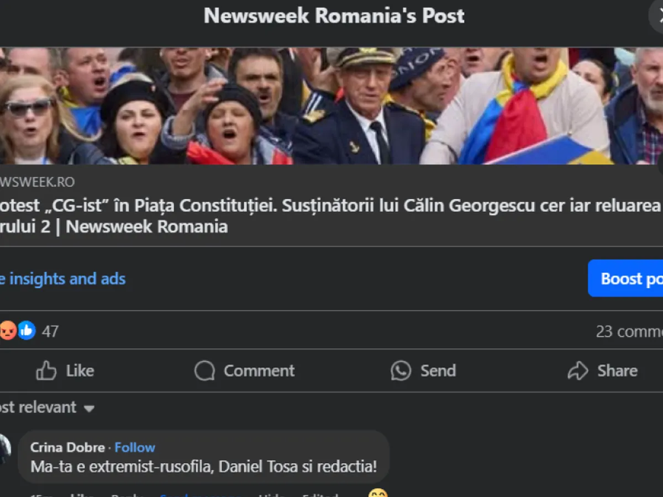This screenshot has width=663, height=497.
Task: Expand the Most relevant sorting dropdown arrow
Action: click(89, 409)
